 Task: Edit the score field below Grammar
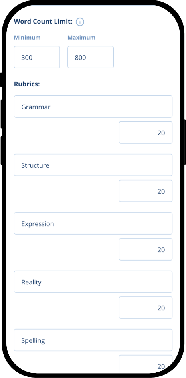(x=146, y=133)
